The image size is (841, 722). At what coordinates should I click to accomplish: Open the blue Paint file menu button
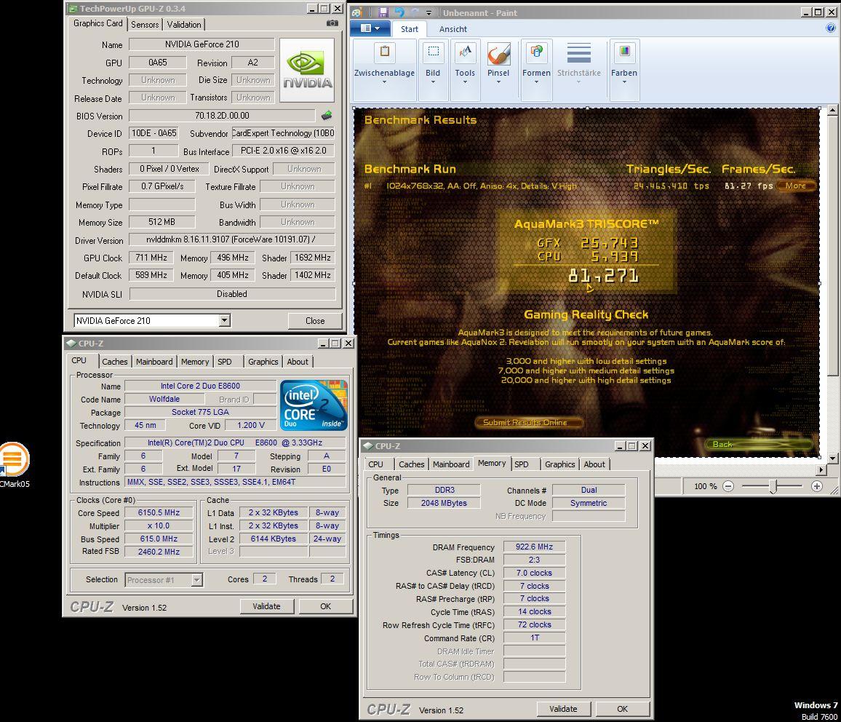(x=370, y=28)
